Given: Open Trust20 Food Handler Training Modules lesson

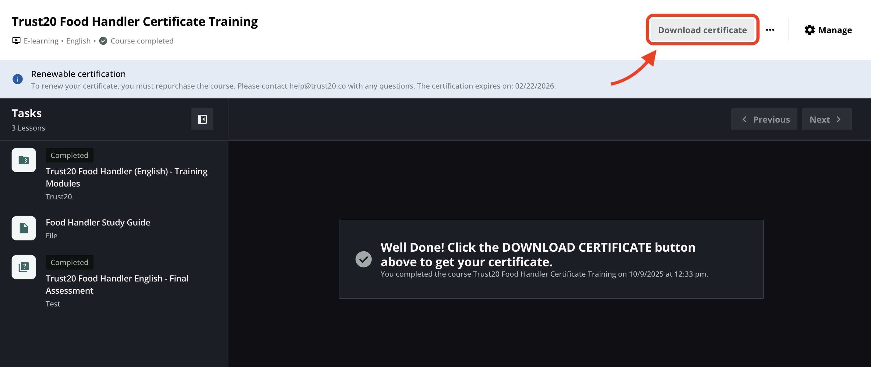Looking at the screenshot, I should click(x=126, y=177).
